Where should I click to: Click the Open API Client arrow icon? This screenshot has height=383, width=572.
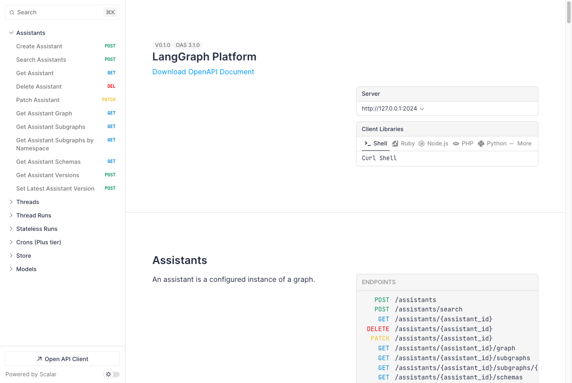point(39,359)
